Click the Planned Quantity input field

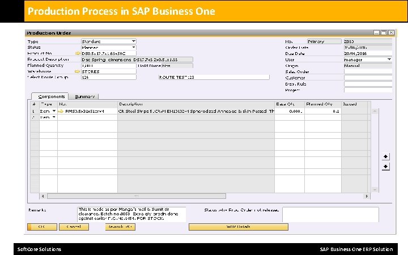108,66
